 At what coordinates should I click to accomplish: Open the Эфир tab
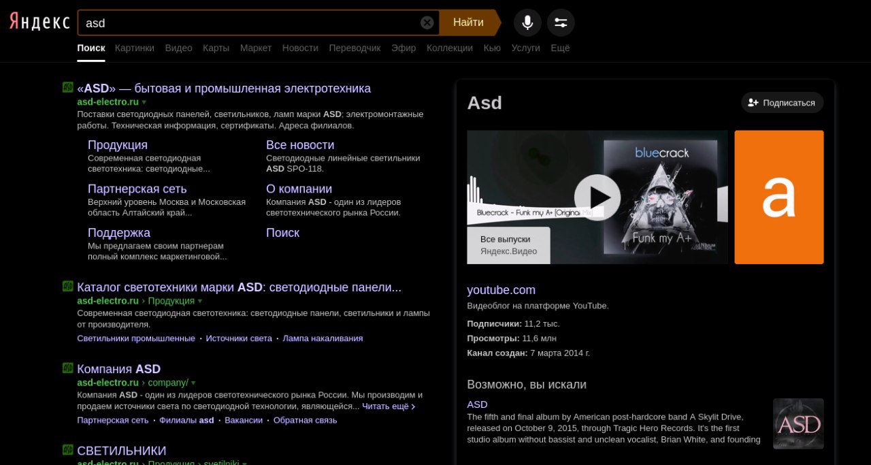pyautogui.click(x=404, y=48)
